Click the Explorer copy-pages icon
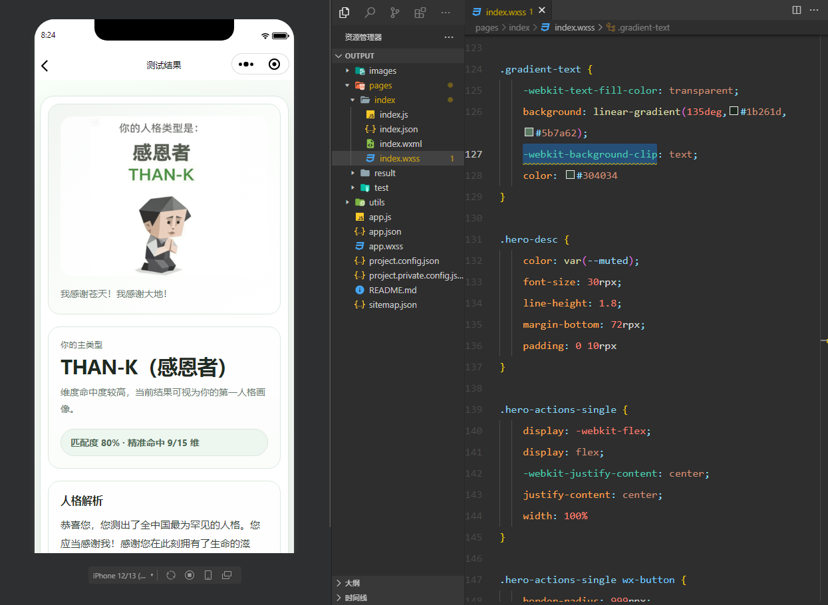The image size is (828, 605). [344, 12]
